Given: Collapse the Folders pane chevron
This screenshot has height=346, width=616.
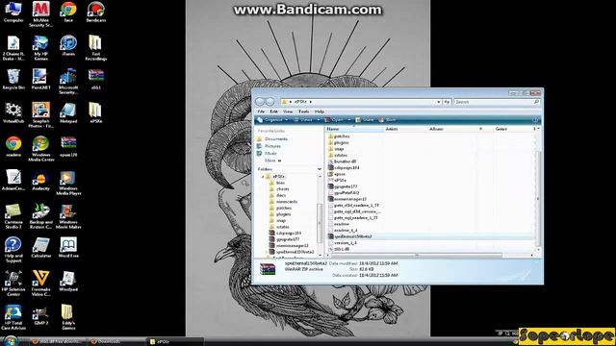Looking at the screenshot, I should coord(320,169).
